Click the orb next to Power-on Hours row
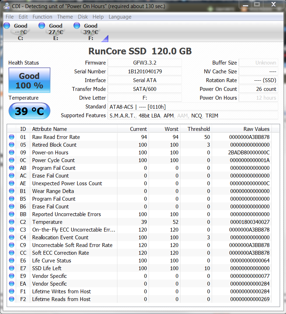The height and width of the screenshot is (314, 286). (12, 153)
